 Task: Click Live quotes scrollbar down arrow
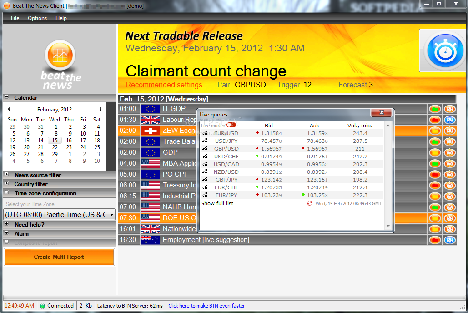pos(388,226)
